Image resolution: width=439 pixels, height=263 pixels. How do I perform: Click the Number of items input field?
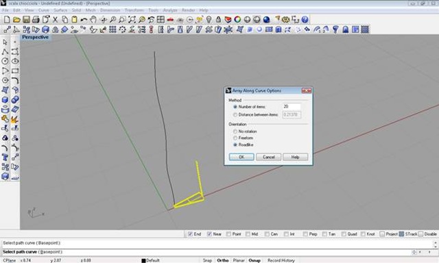pyautogui.click(x=292, y=106)
